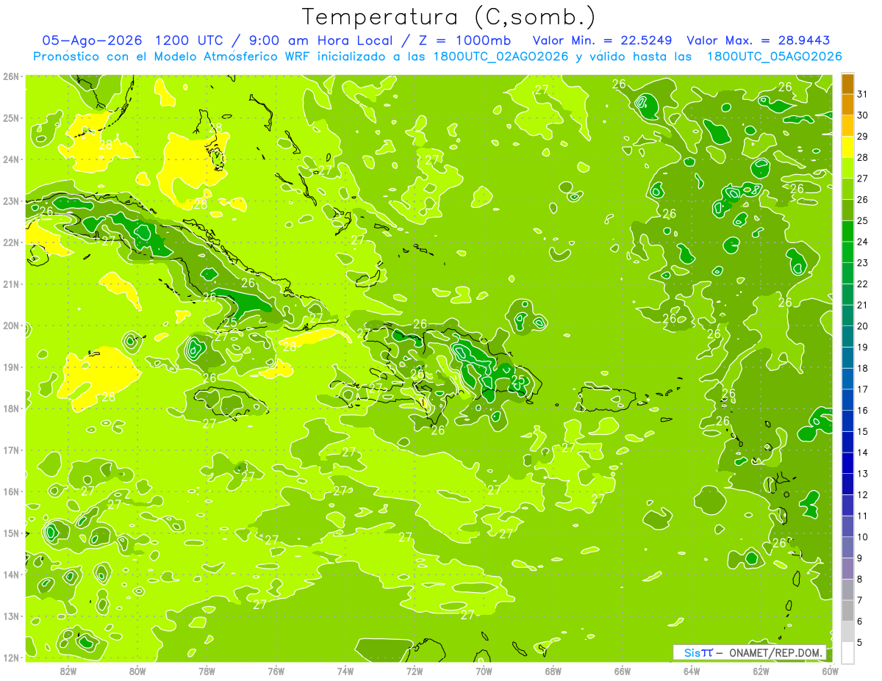Image resolution: width=882 pixels, height=681 pixels.
Task: Click the longitude label "80W"
Action: [x=137, y=671]
